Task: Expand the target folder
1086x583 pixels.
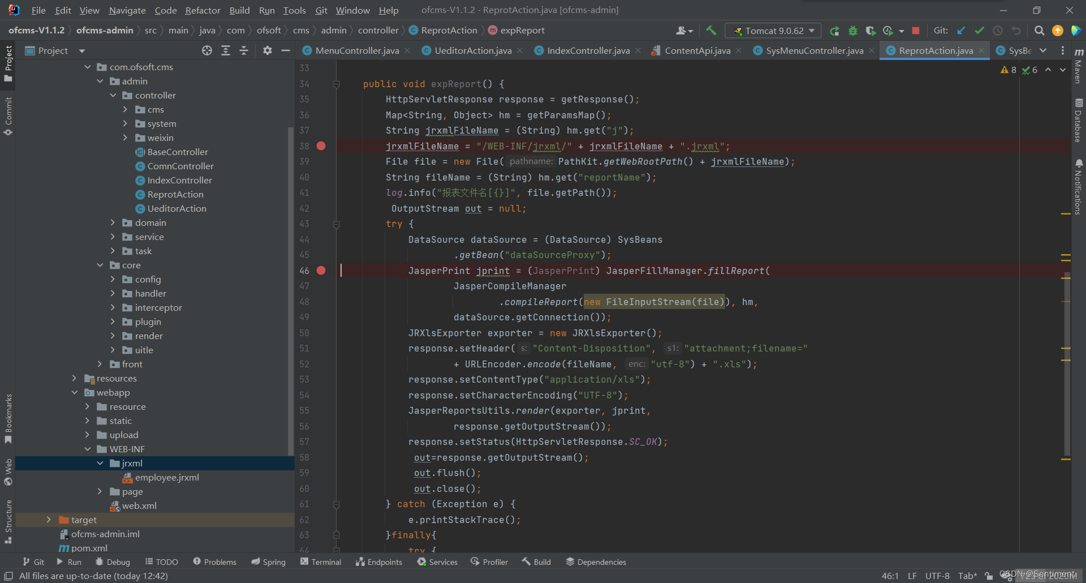Action: tap(49, 520)
